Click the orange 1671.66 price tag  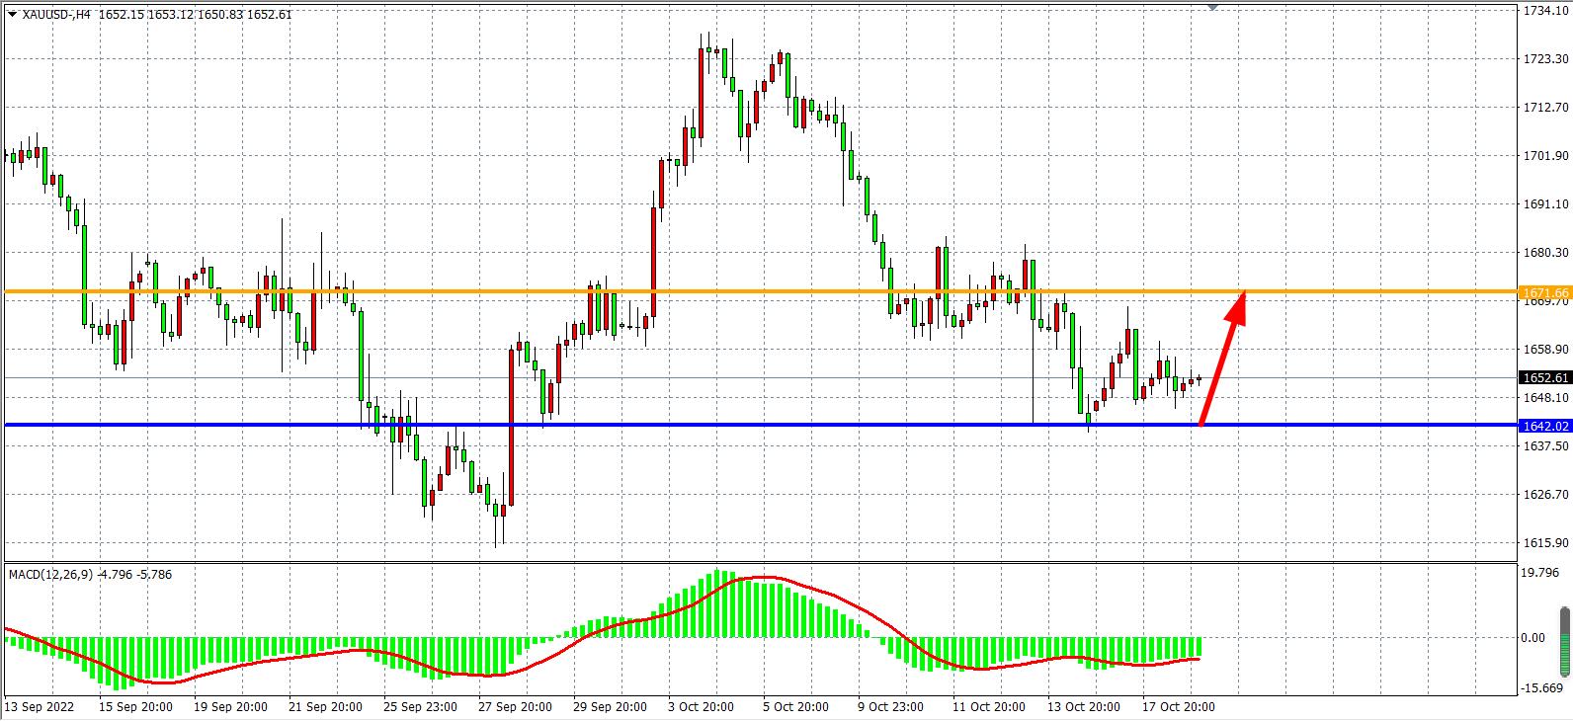click(x=1545, y=293)
